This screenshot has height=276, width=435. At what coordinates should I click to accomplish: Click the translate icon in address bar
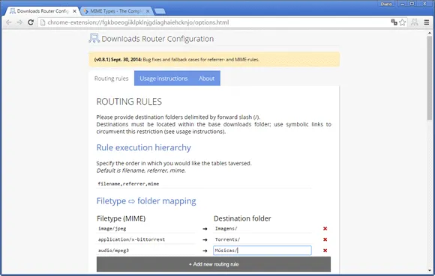pos(394,22)
